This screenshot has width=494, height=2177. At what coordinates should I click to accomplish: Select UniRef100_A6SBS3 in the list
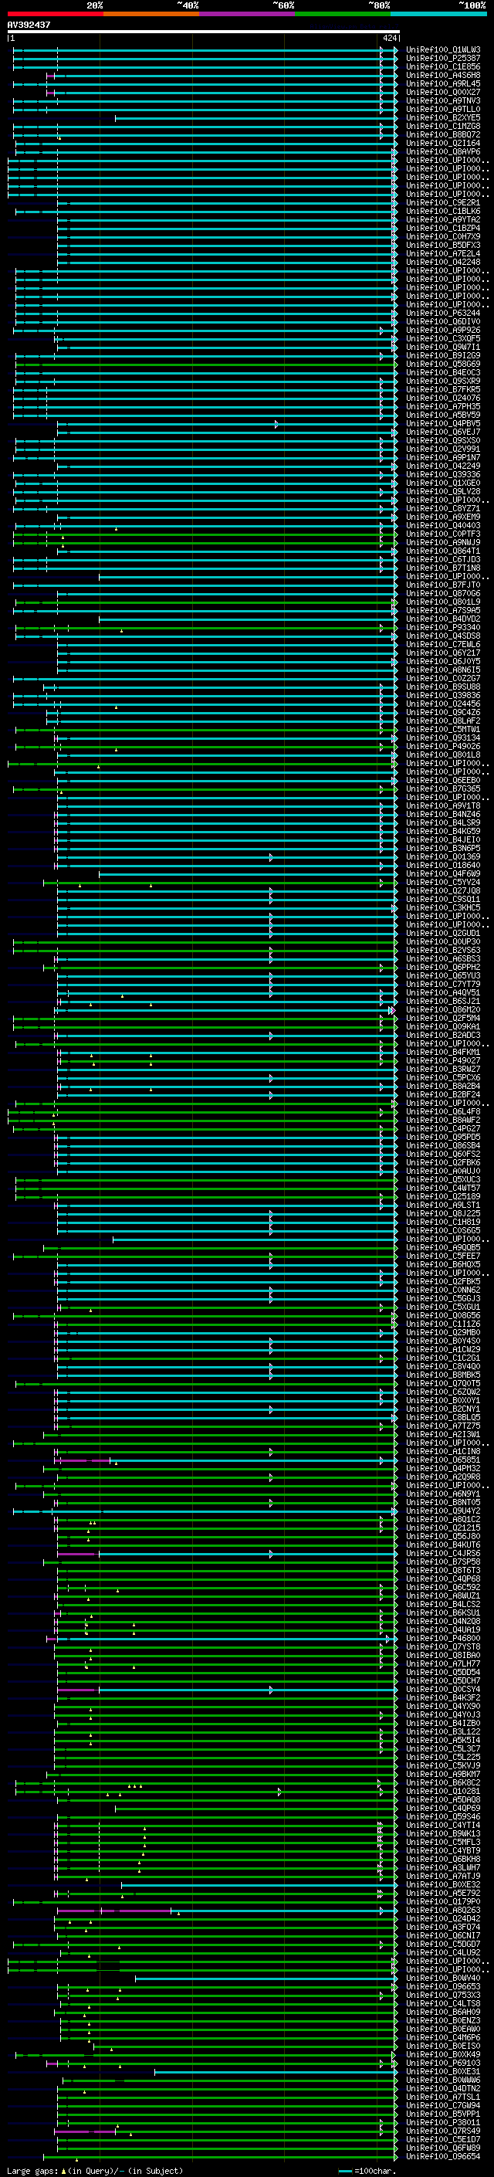coord(442,959)
